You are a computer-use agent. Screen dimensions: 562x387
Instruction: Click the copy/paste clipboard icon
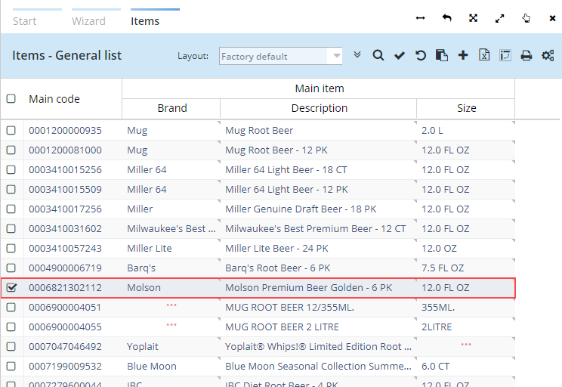pos(442,56)
